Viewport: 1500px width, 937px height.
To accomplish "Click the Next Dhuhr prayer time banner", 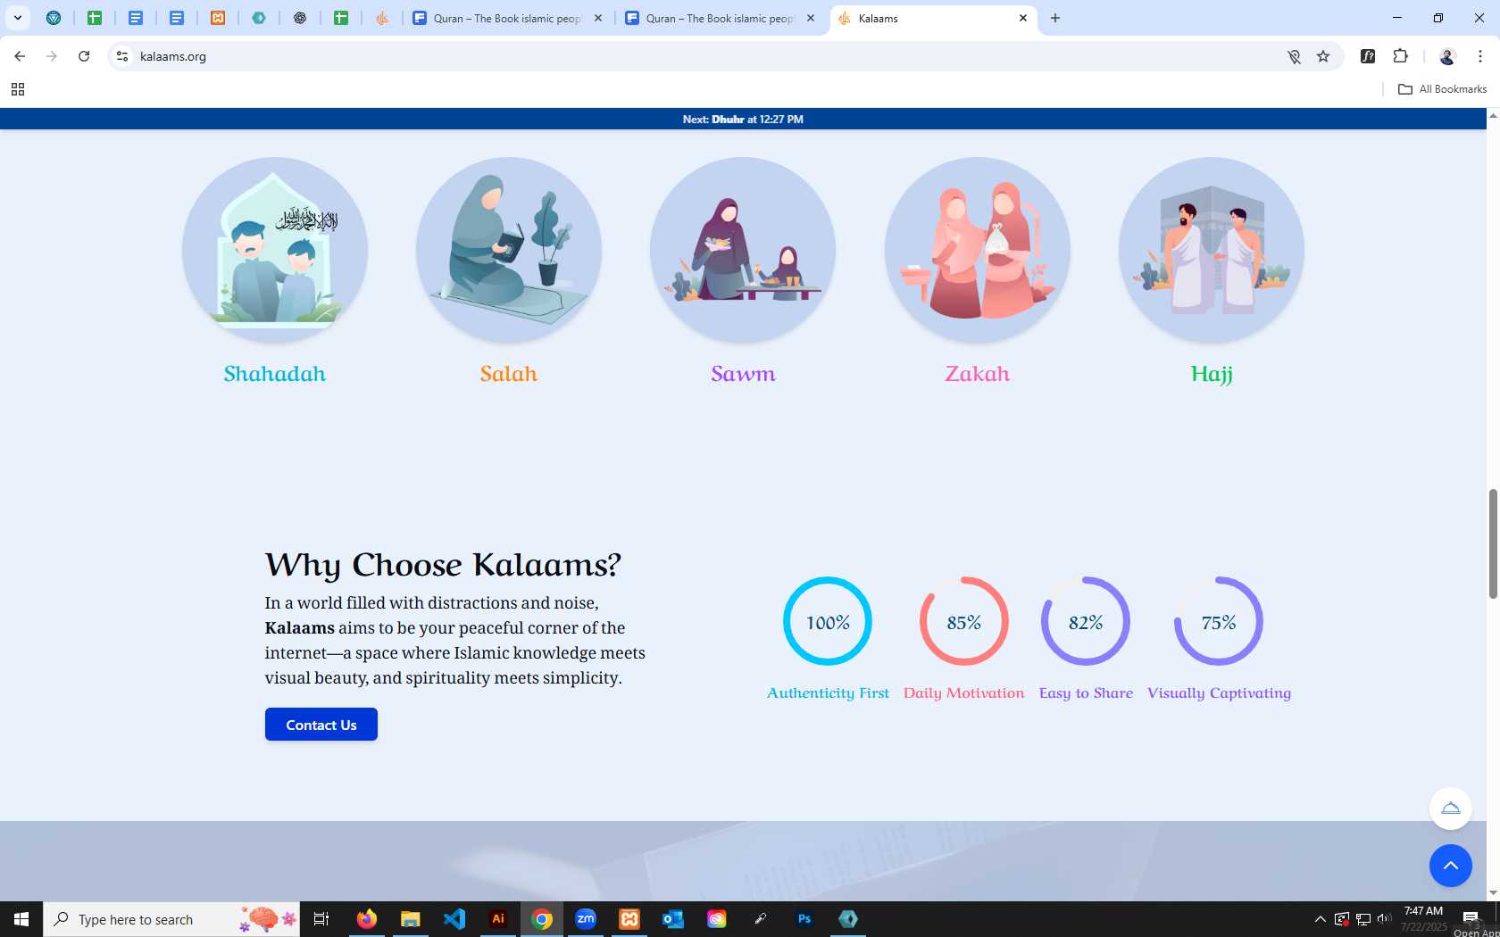I will coord(743,119).
